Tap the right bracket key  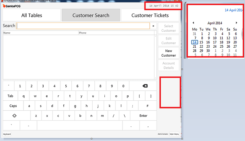pyautogui.click(x=151, y=96)
